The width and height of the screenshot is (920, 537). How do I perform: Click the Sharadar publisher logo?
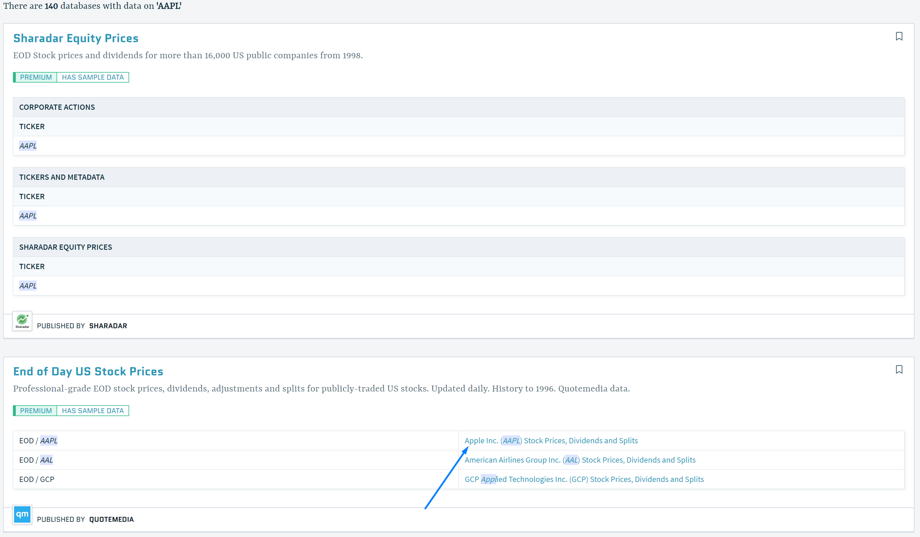click(x=22, y=321)
